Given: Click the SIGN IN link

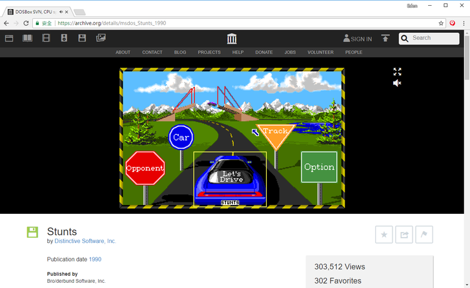Looking at the screenshot, I should click(x=358, y=39).
